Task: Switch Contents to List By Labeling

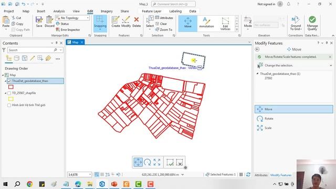Action: coord(48,58)
